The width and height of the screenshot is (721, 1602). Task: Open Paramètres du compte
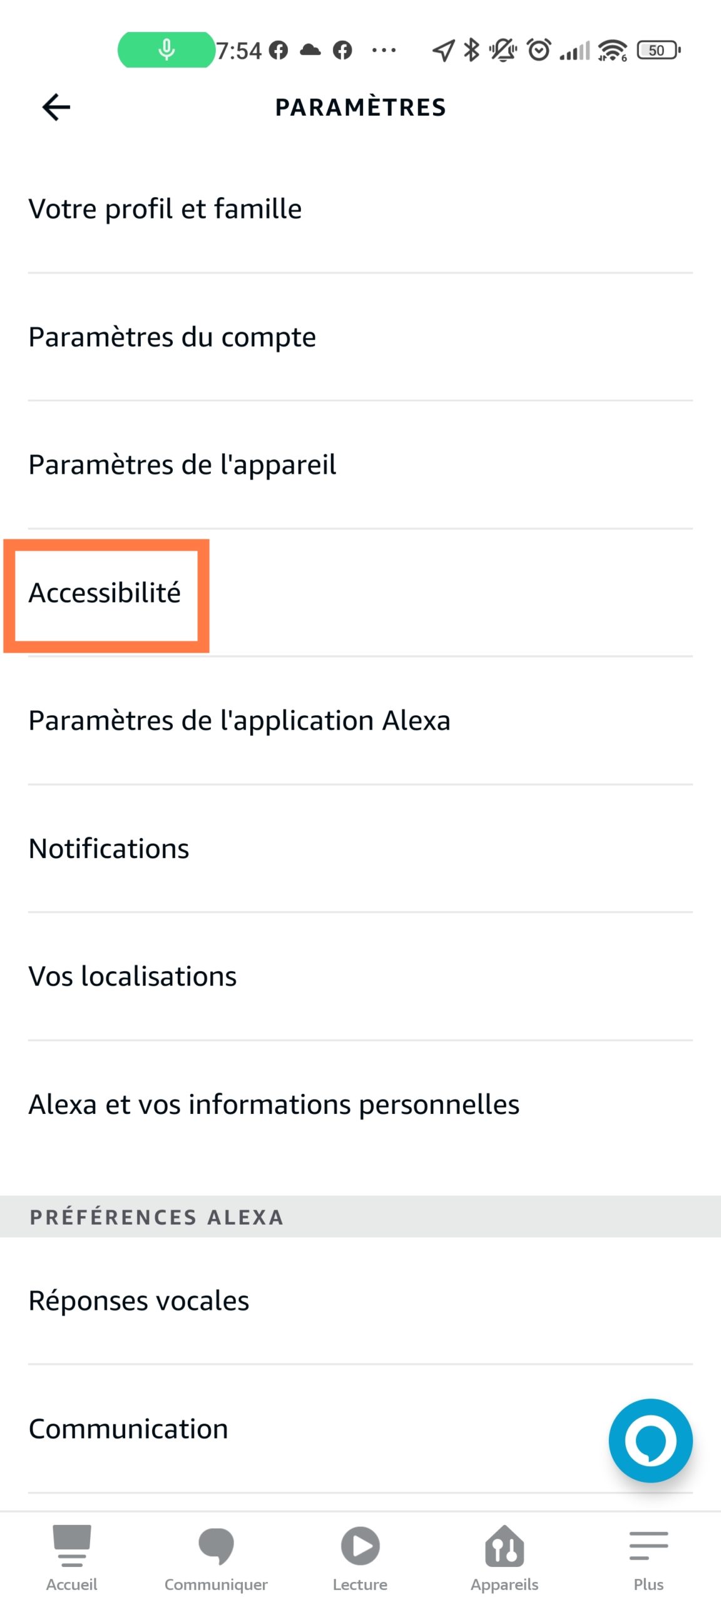coord(360,337)
